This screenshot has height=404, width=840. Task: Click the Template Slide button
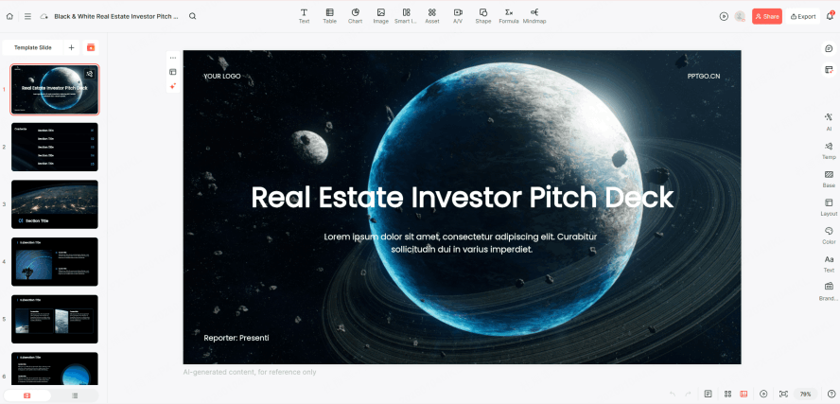pyautogui.click(x=33, y=47)
